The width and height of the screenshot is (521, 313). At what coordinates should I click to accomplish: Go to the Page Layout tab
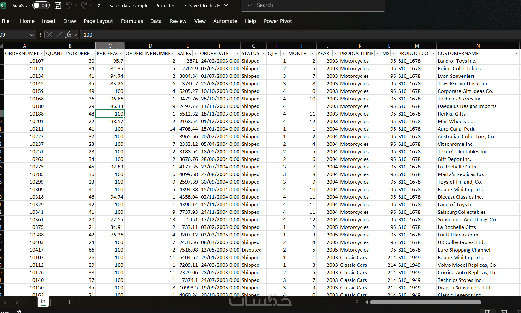tap(98, 21)
